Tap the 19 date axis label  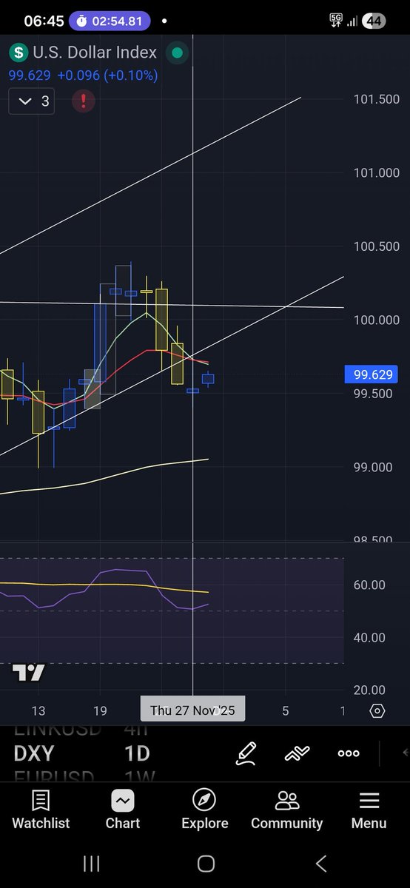pyautogui.click(x=100, y=710)
